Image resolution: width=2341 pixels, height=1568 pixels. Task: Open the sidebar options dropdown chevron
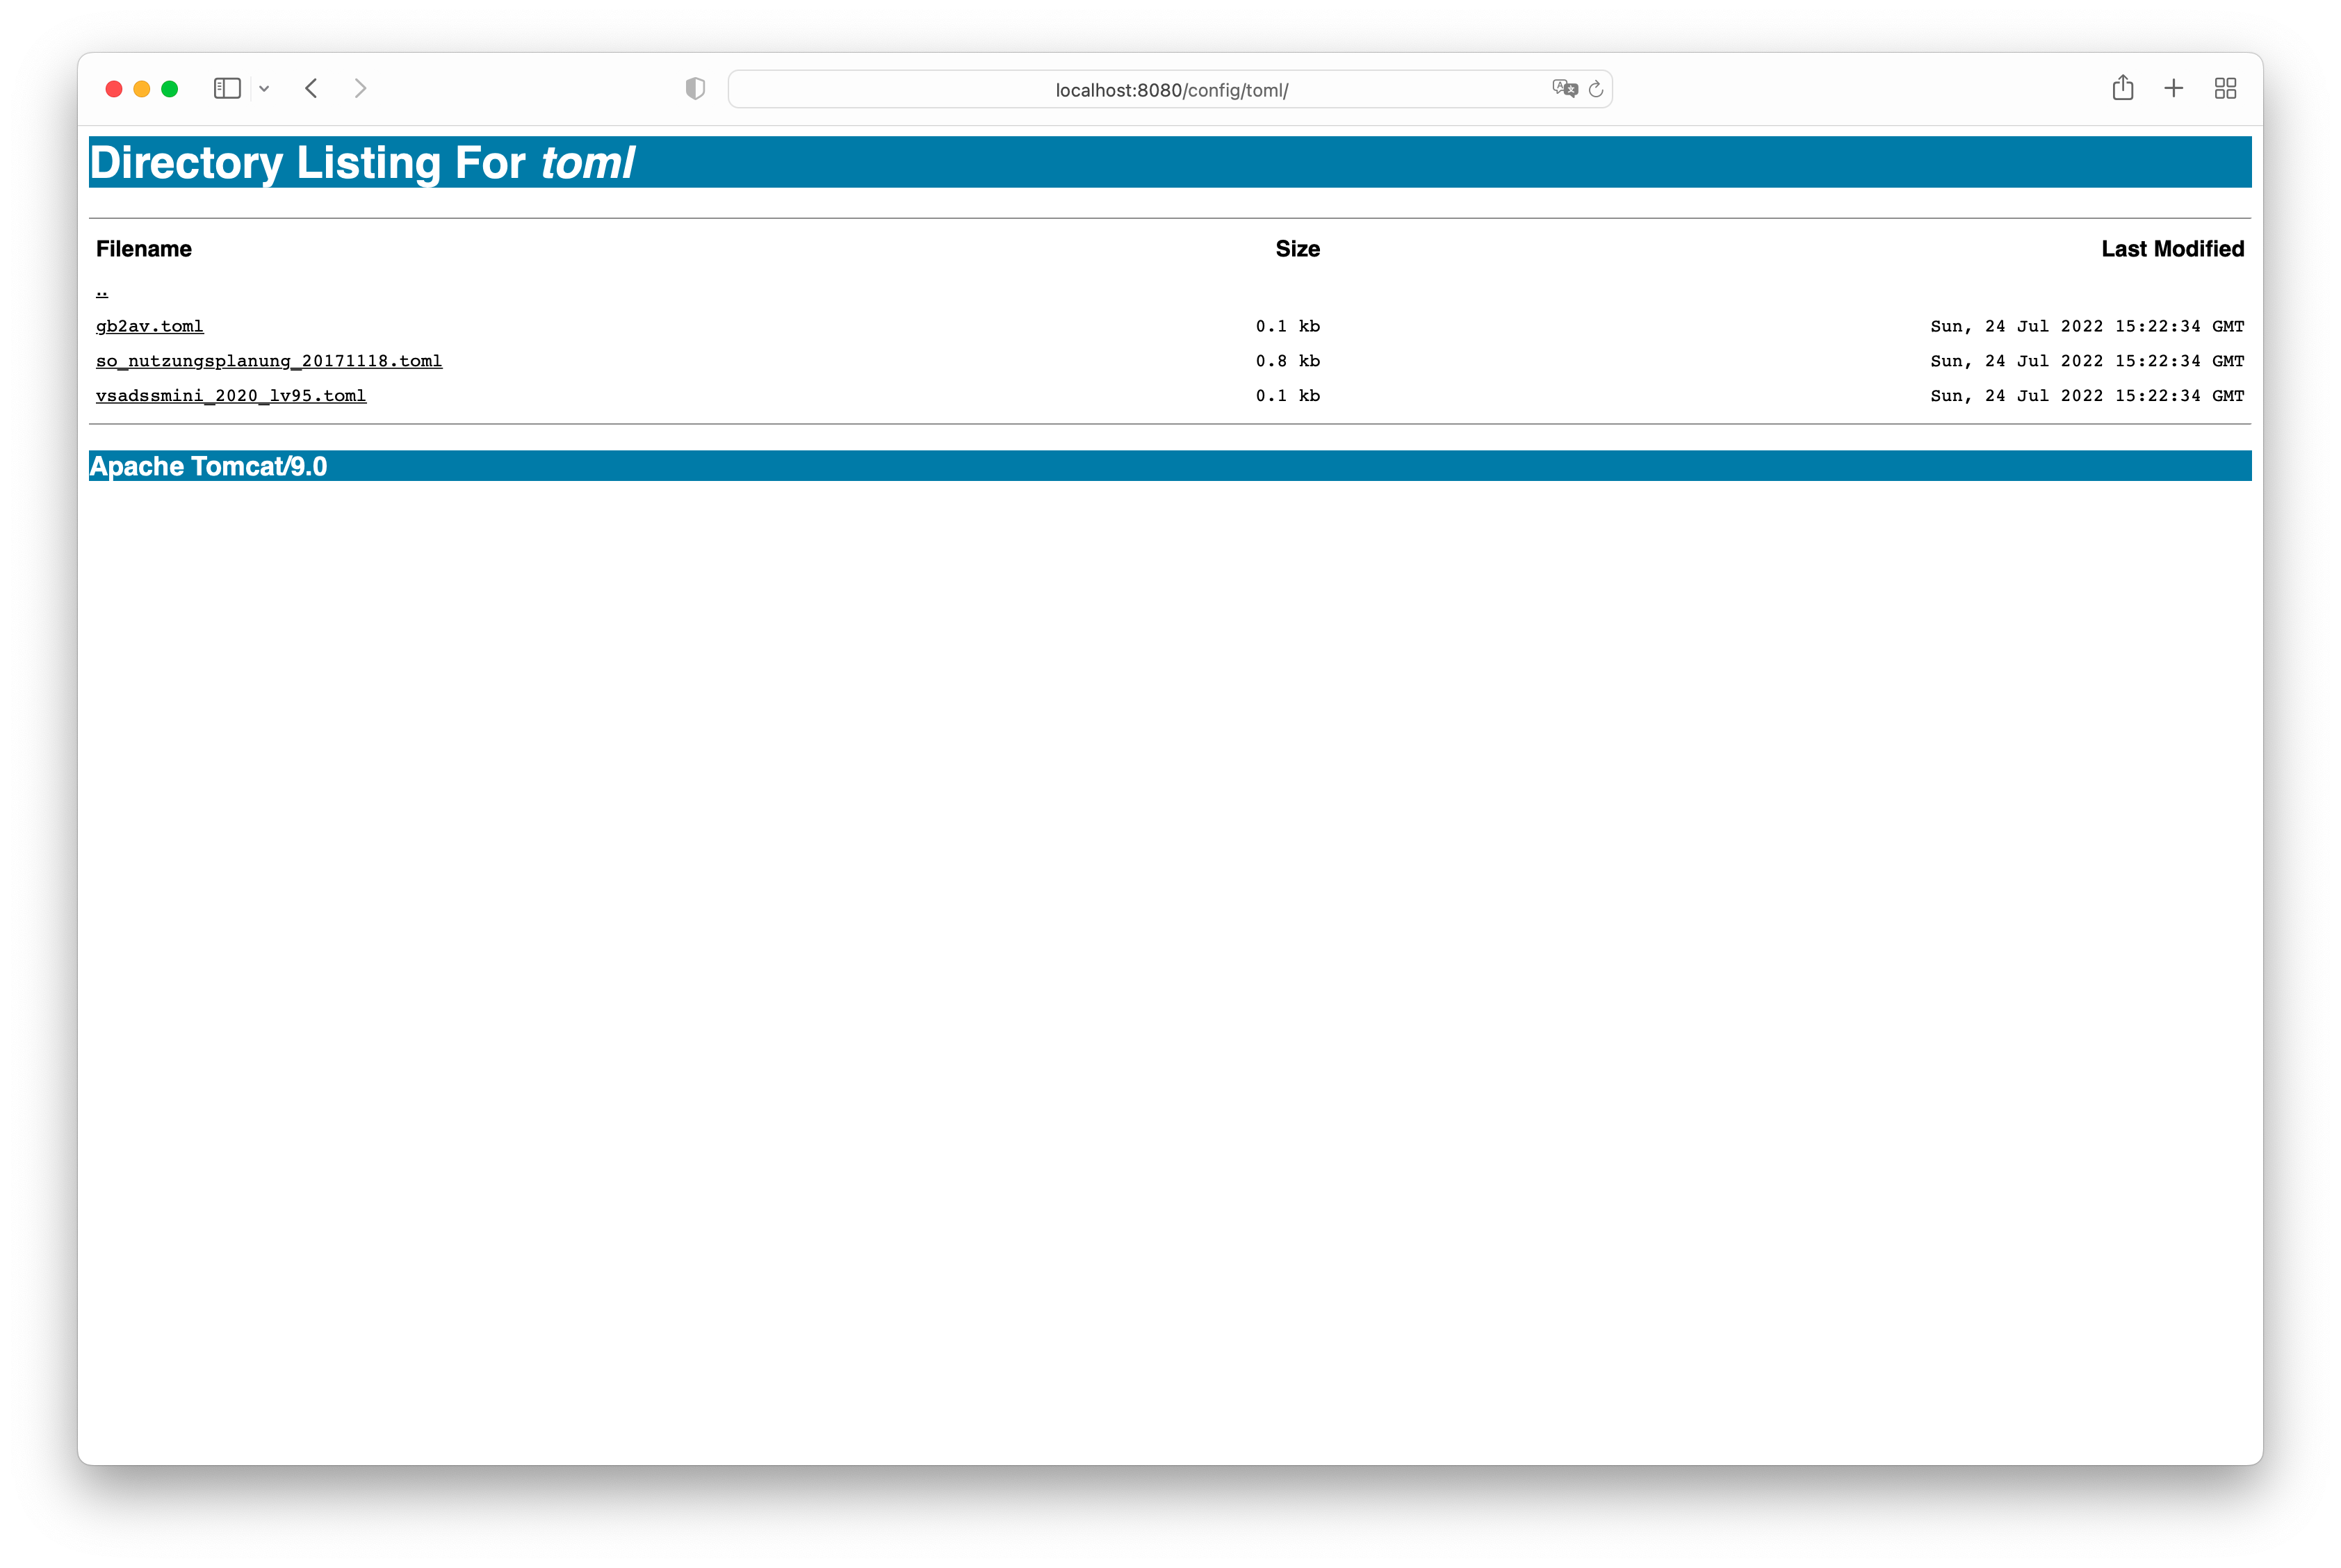point(264,89)
